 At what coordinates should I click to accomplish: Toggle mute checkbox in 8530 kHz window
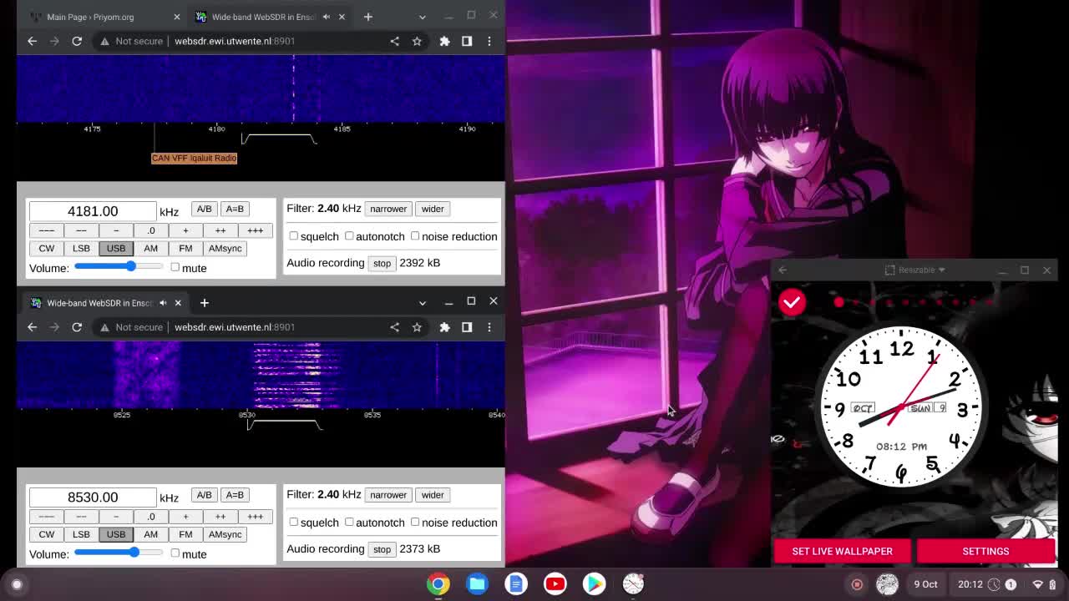tap(175, 553)
